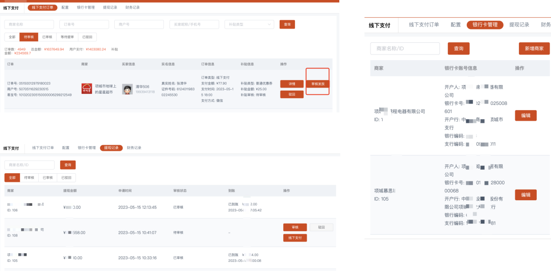
Task: Click the 审核发放 button
Action: pyautogui.click(x=318, y=84)
